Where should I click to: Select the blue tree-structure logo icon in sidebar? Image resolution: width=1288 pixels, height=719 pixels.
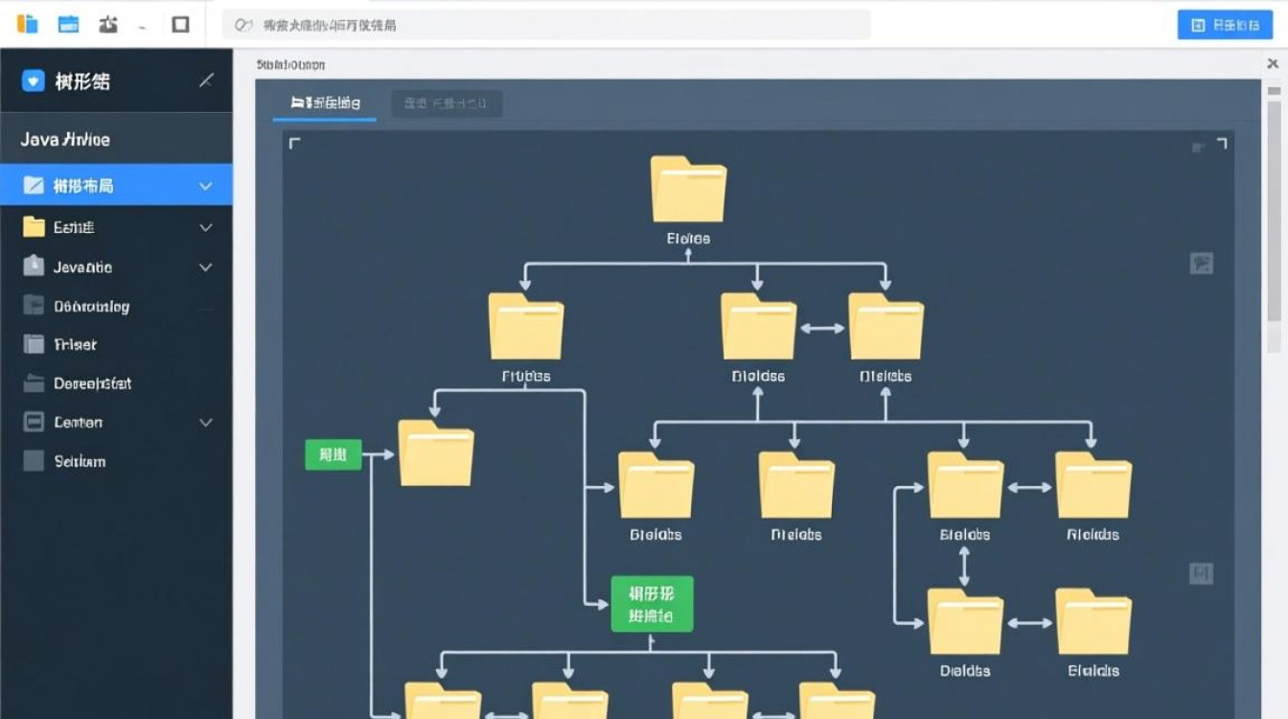(x=31, y=81)
